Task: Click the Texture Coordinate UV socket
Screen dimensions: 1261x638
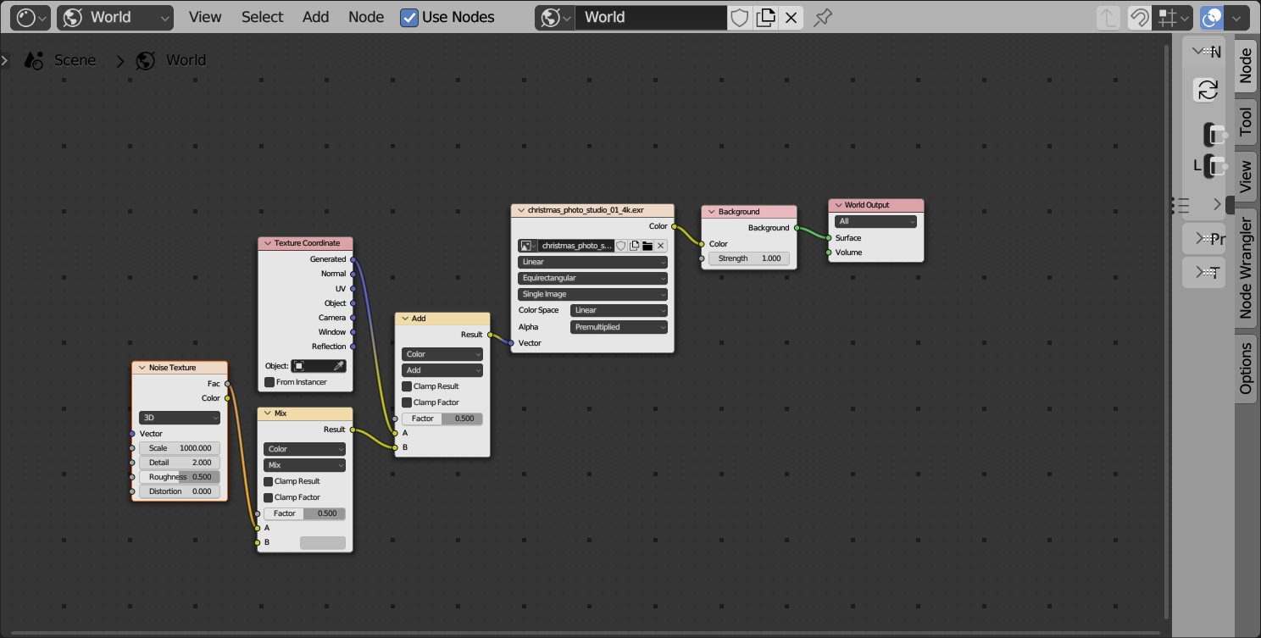Action: point(353,289)
